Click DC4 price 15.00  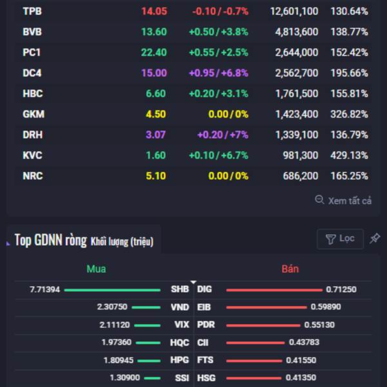point(154,73)
